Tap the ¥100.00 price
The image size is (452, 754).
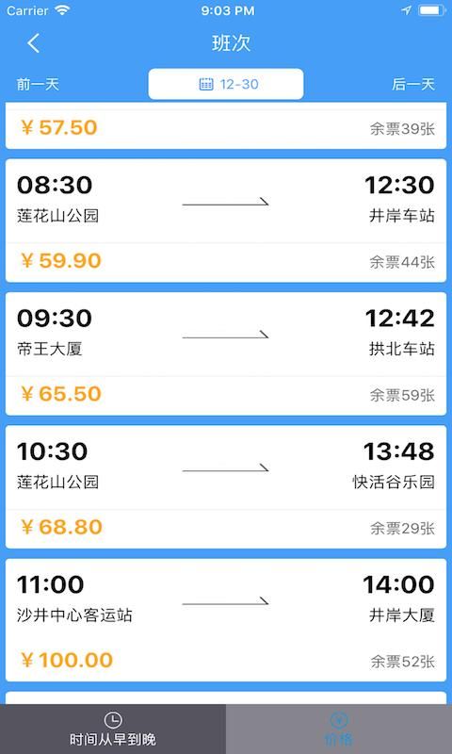coord(67,661)
